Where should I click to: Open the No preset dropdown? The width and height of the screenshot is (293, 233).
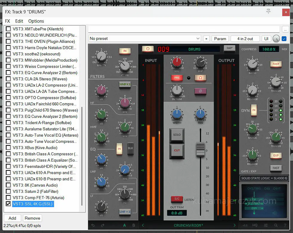point(145,39)
